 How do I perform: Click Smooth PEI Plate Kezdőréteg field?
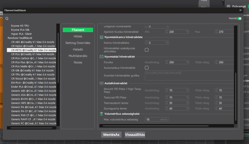(177, 90)
